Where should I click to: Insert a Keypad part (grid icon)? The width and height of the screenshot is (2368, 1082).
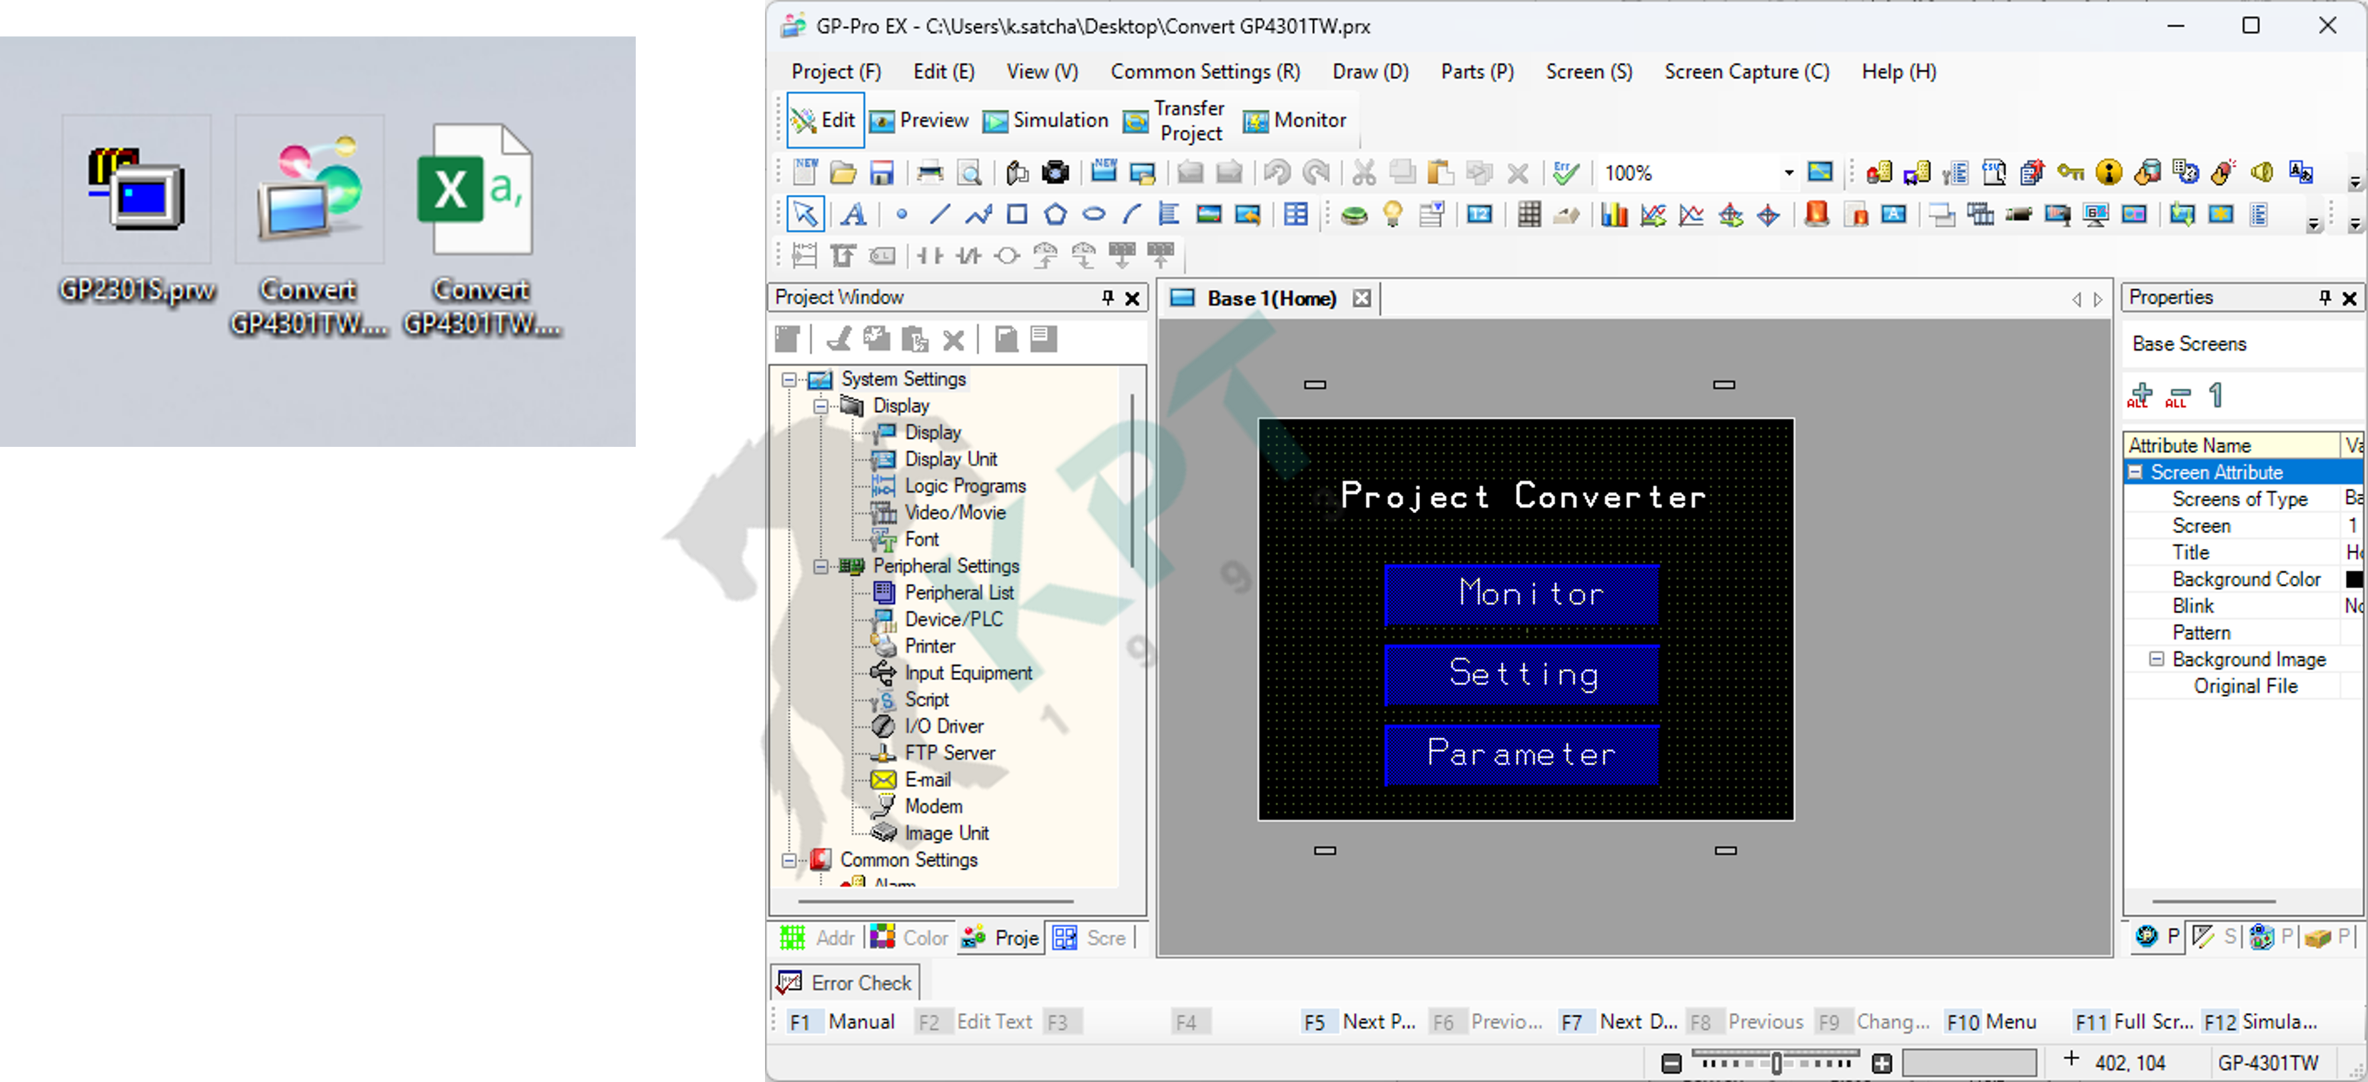[x=1529, y=214]
